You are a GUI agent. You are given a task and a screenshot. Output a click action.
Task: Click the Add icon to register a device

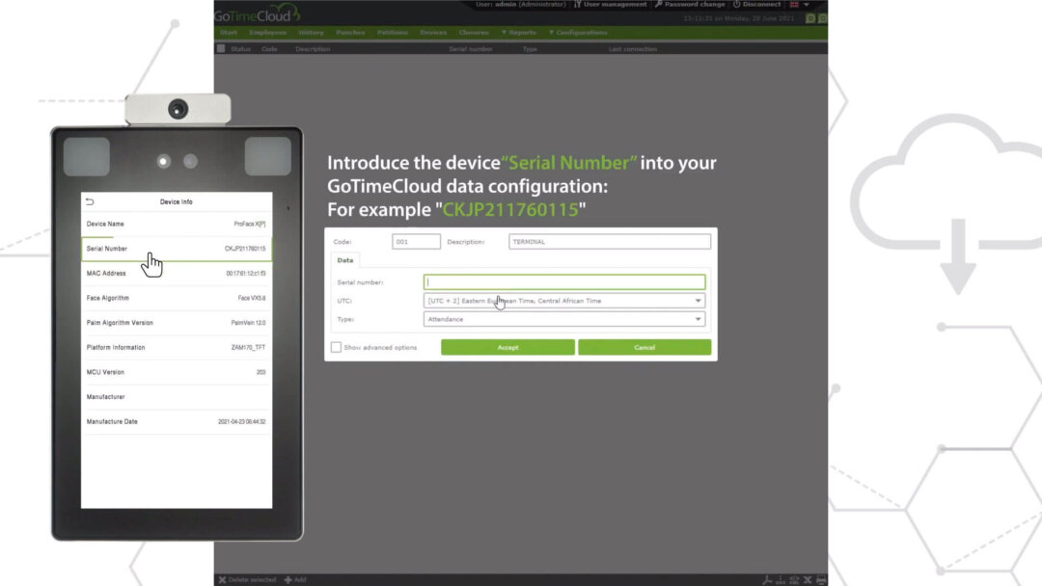point(290,579)
